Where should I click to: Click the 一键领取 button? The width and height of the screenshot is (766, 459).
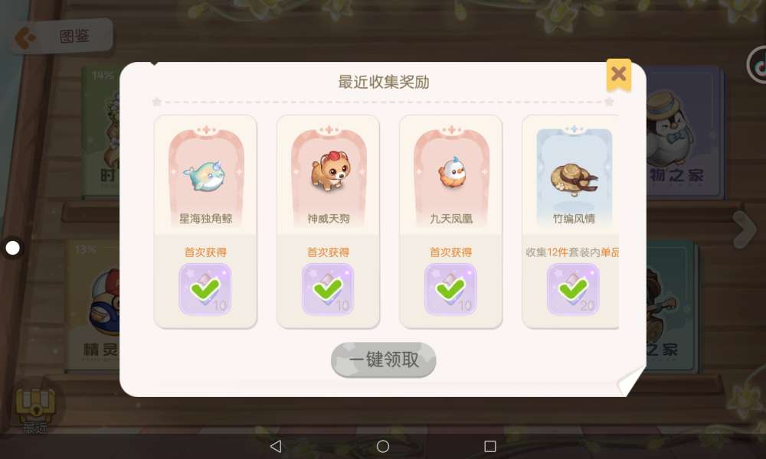pyautogui.click(x=384, y=360)
